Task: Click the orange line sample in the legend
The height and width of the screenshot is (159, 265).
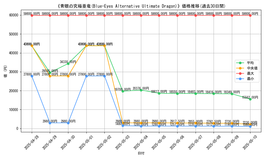Action: point(240,68)
